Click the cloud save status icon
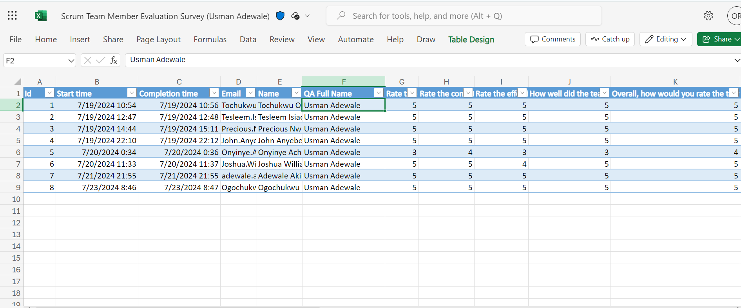This screenshot has height=308, width=741. 295,16
